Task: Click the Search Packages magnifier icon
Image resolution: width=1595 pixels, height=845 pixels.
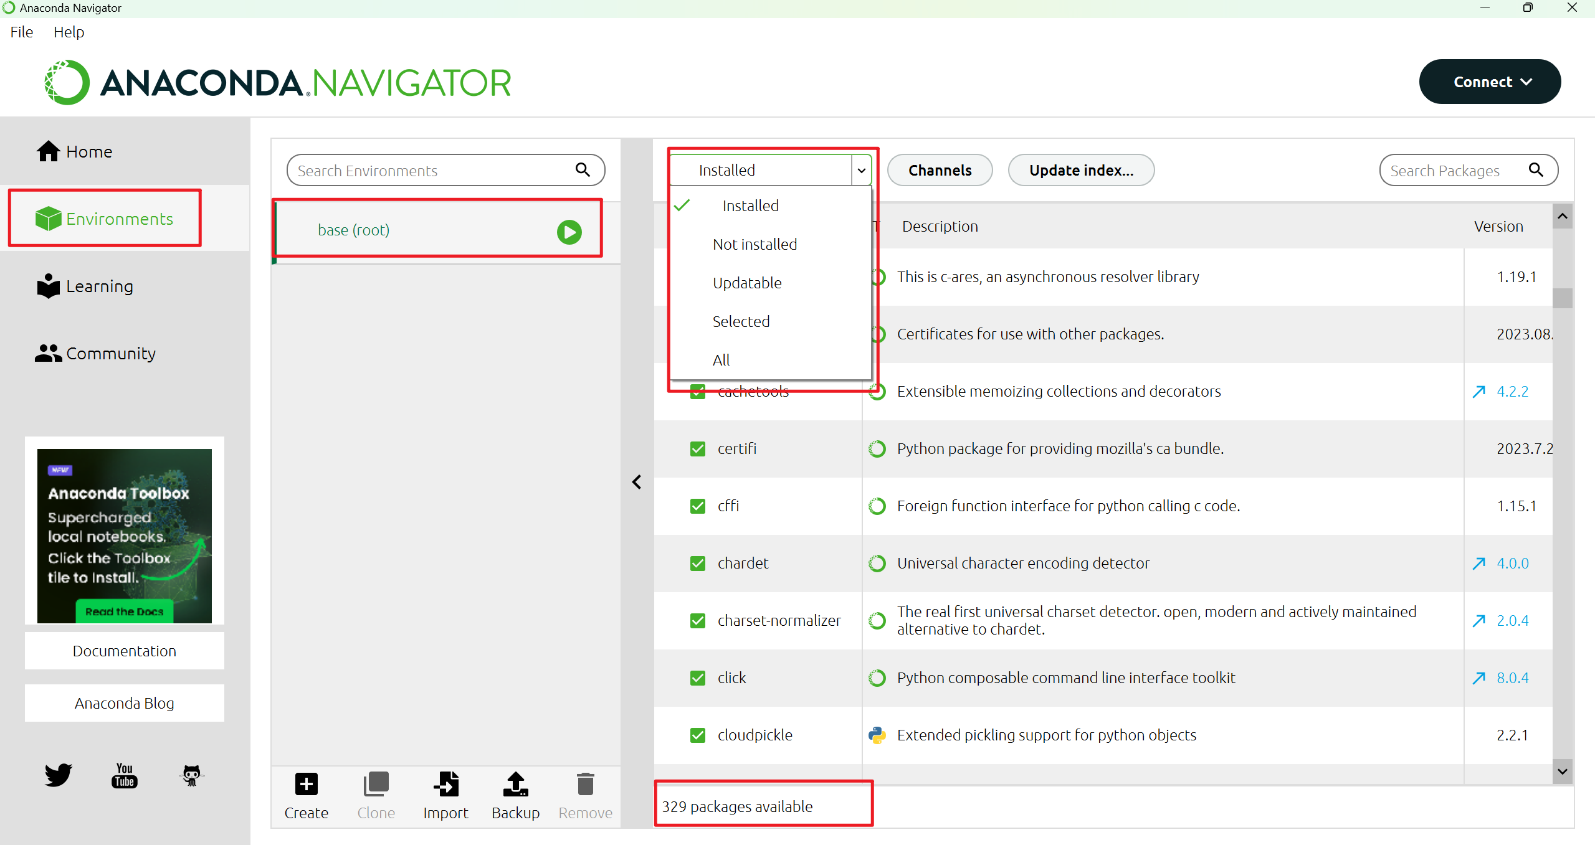Action: (1536, 169)
